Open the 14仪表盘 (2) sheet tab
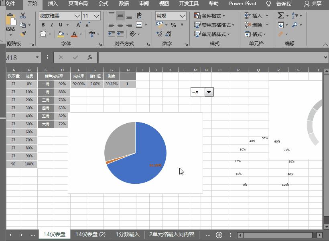Viewport: 329px width, 241px height. 91,235
